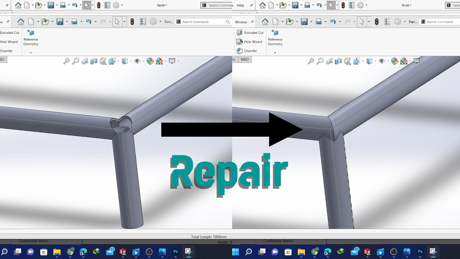Toggle the pin next to the Window menu
This screenshot has height=259, width=460.
click(252, 22)
